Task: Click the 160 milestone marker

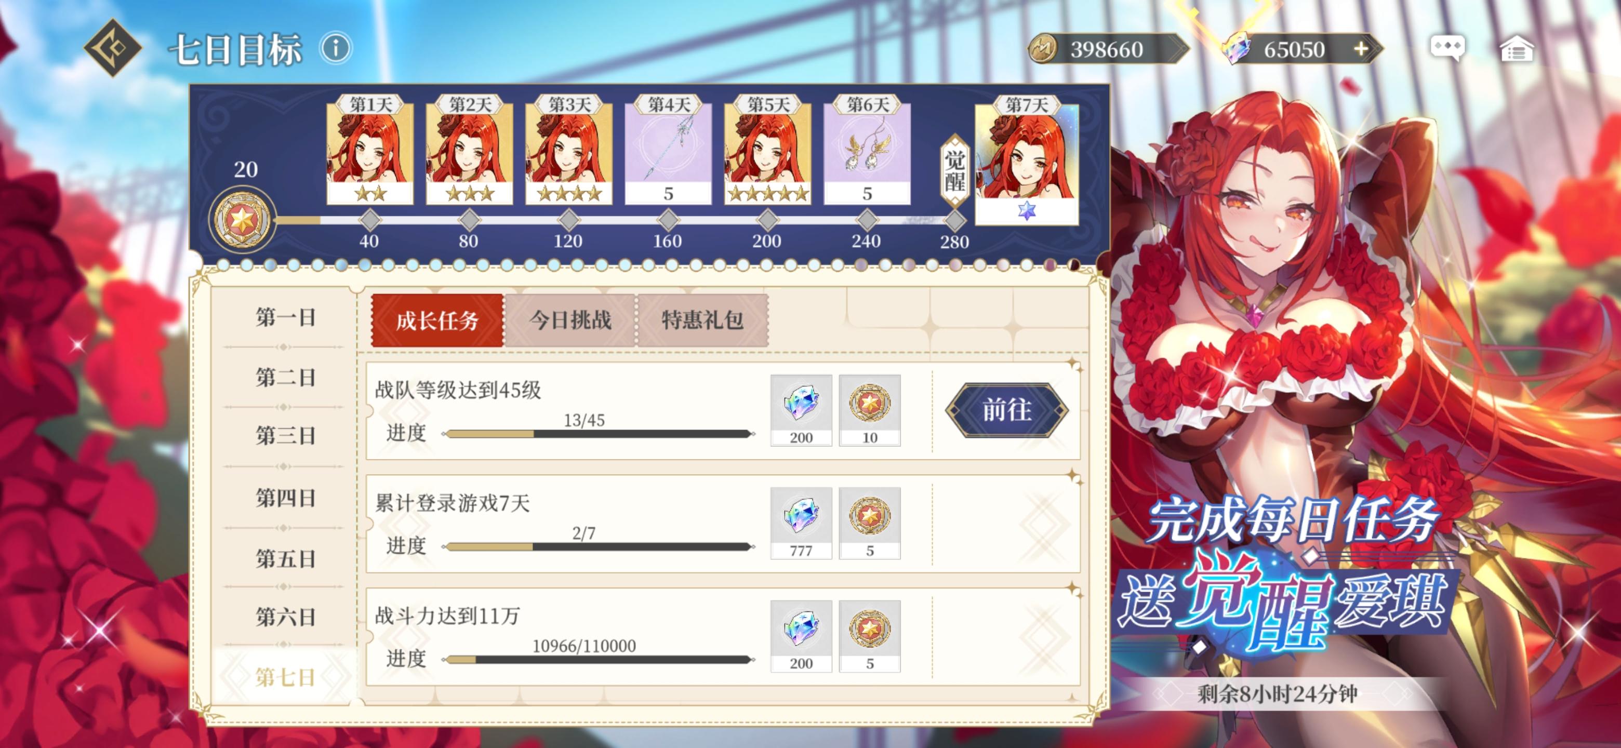Action: (668, 220)
